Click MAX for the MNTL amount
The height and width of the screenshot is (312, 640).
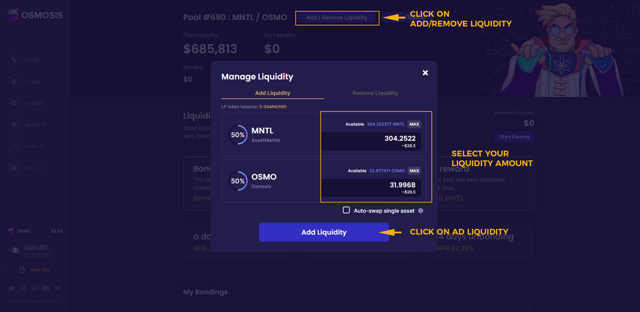click(x=414, y=124)
